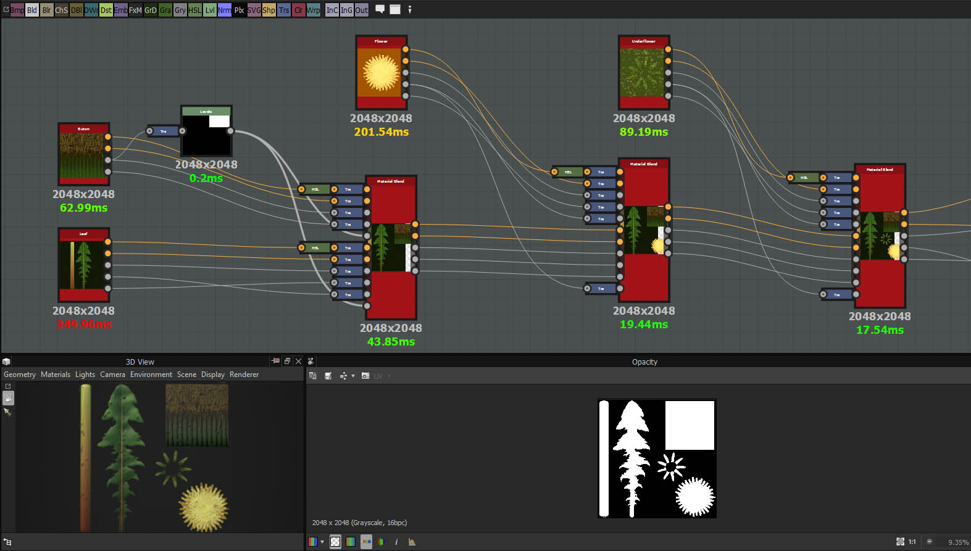Add Warp node with Wrp button
The width and height of the screenshot is (971, 551).
coord(314,10)
